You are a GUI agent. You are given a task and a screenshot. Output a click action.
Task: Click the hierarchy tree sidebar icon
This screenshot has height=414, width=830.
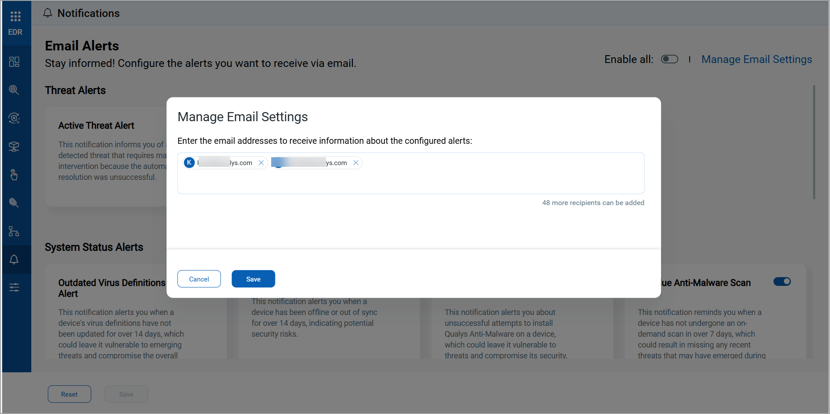pyautogui.click(x=14, y=231)
